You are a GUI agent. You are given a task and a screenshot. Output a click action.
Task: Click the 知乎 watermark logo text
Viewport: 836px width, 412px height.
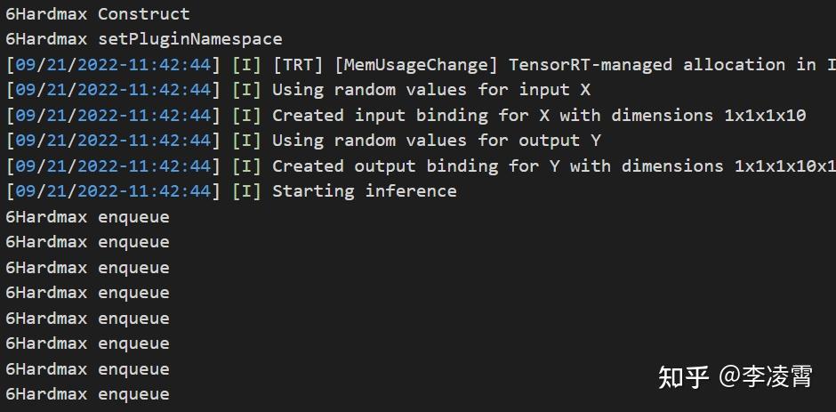point(683,377)
